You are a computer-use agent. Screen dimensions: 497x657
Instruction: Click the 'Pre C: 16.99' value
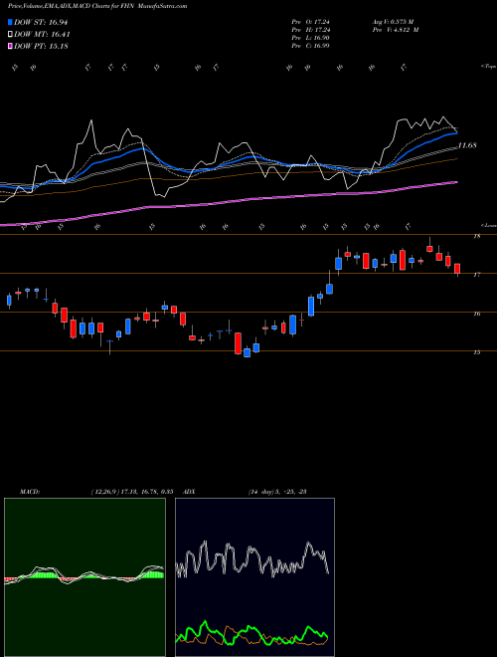pyautogui.click(x=310, y=46)
